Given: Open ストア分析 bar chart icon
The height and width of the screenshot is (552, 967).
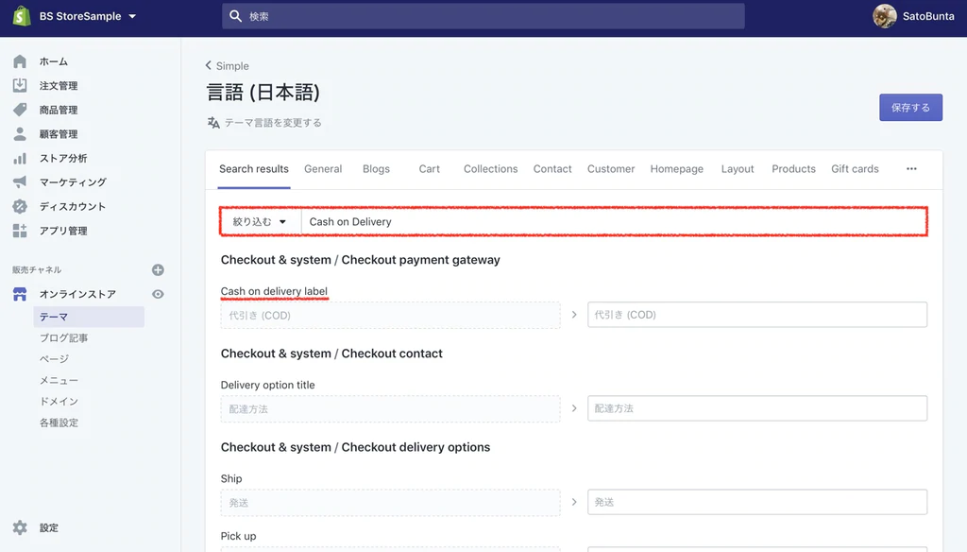Looking at the screenshot, I should point(20,159).
